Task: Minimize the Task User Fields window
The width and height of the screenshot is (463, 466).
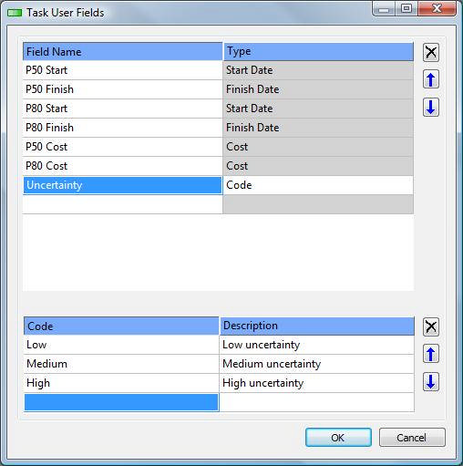Action: point(384,8)
